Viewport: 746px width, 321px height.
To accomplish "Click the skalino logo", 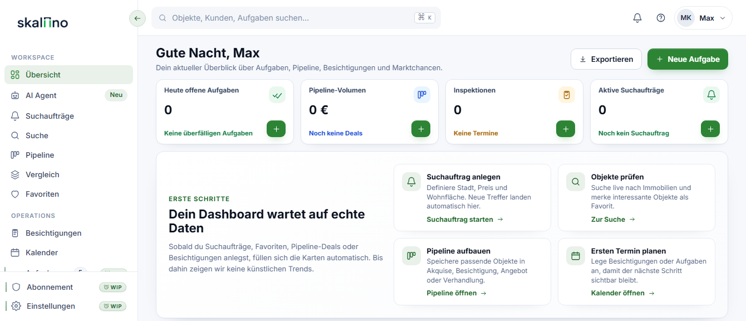I will pos(43,22).
